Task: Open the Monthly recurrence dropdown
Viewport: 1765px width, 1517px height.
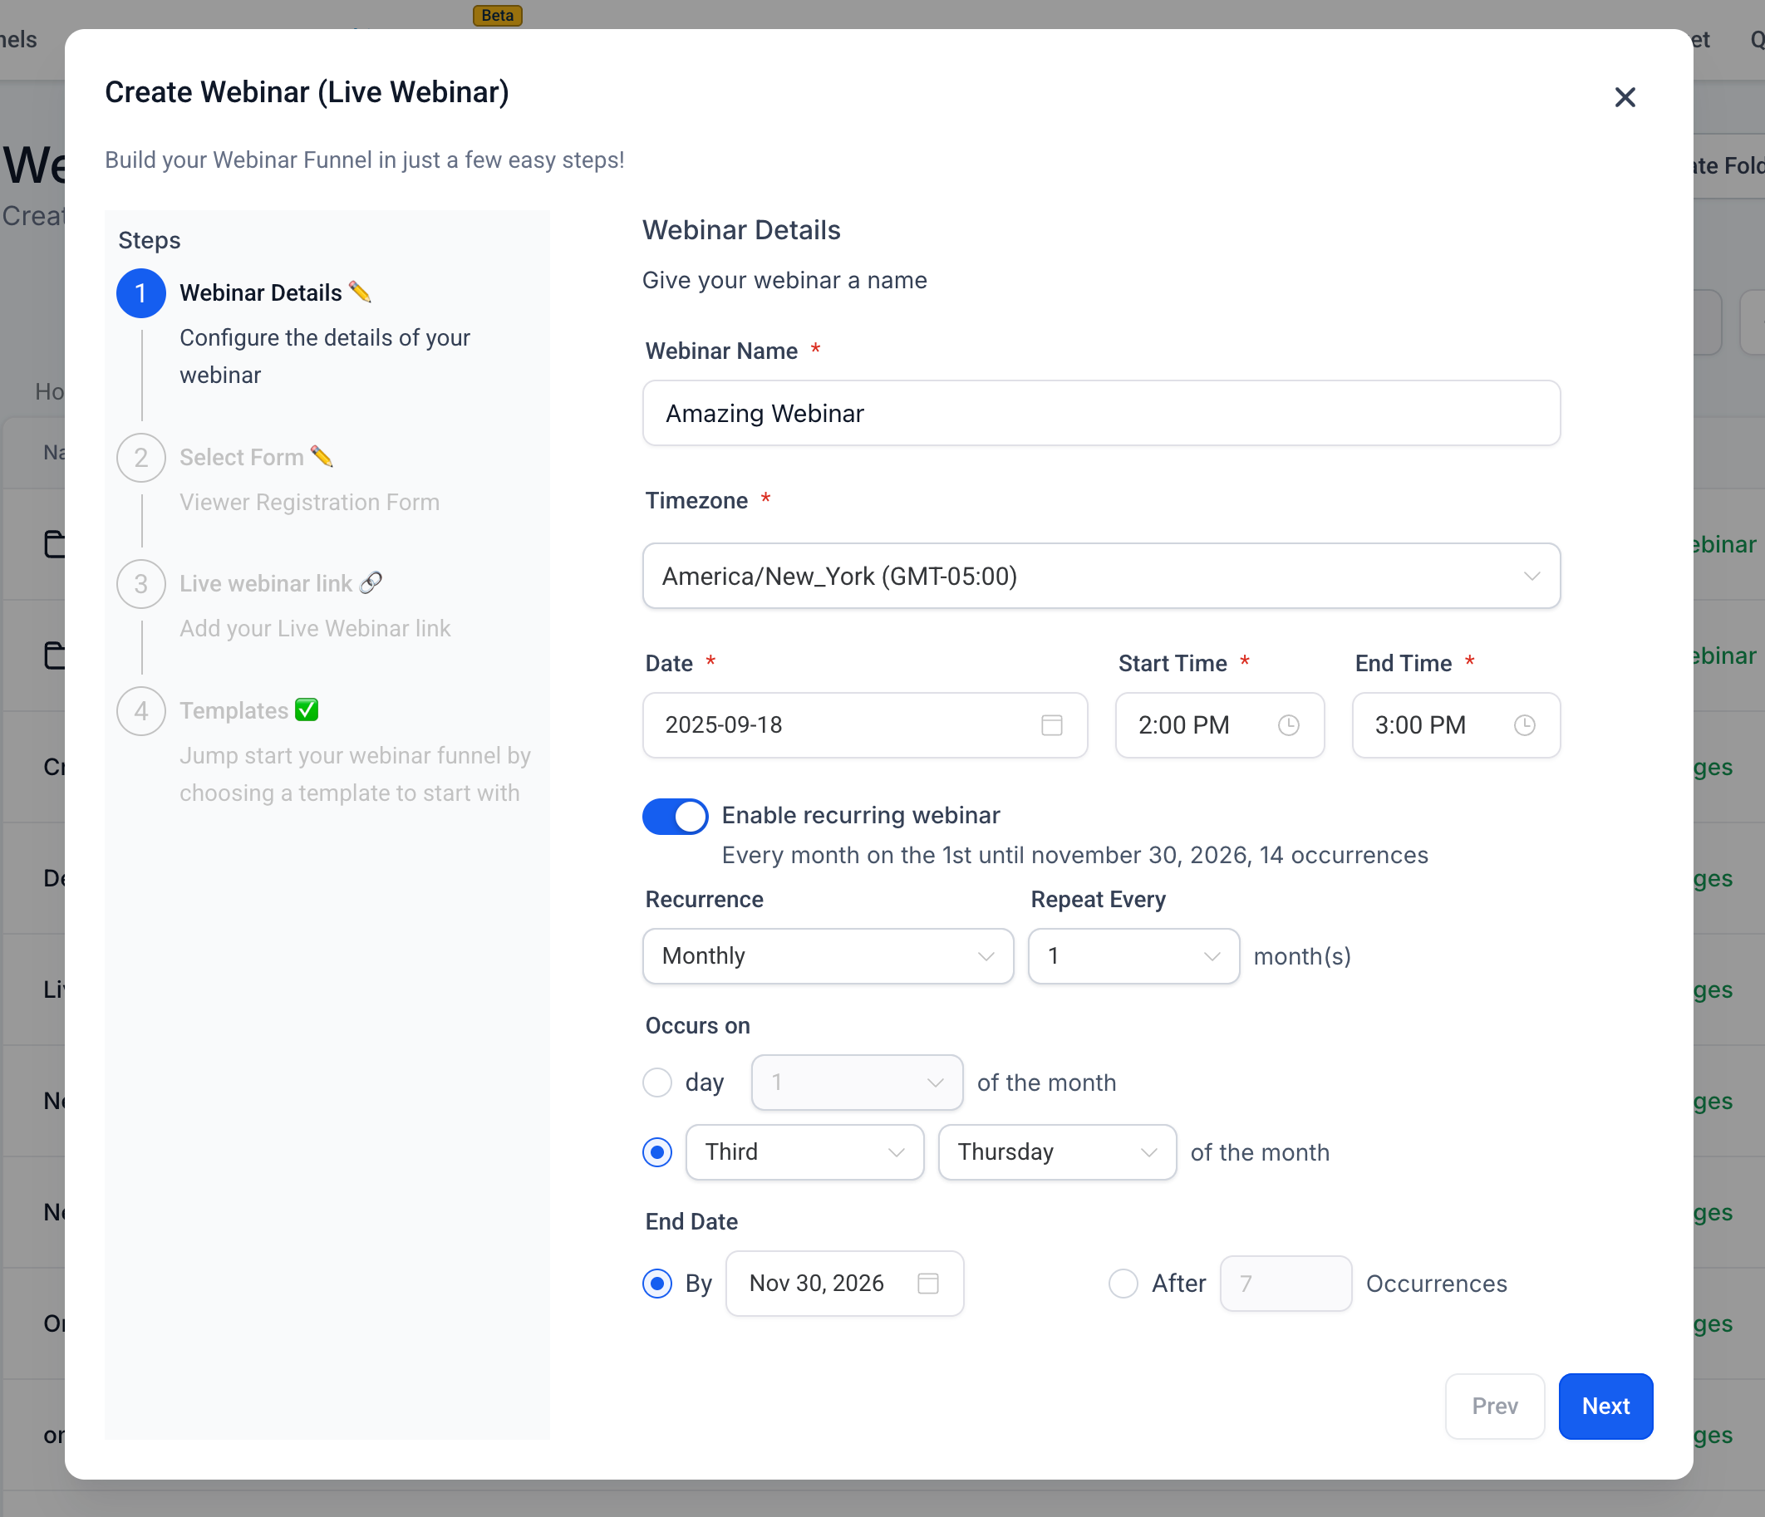Action: (827, 955)
